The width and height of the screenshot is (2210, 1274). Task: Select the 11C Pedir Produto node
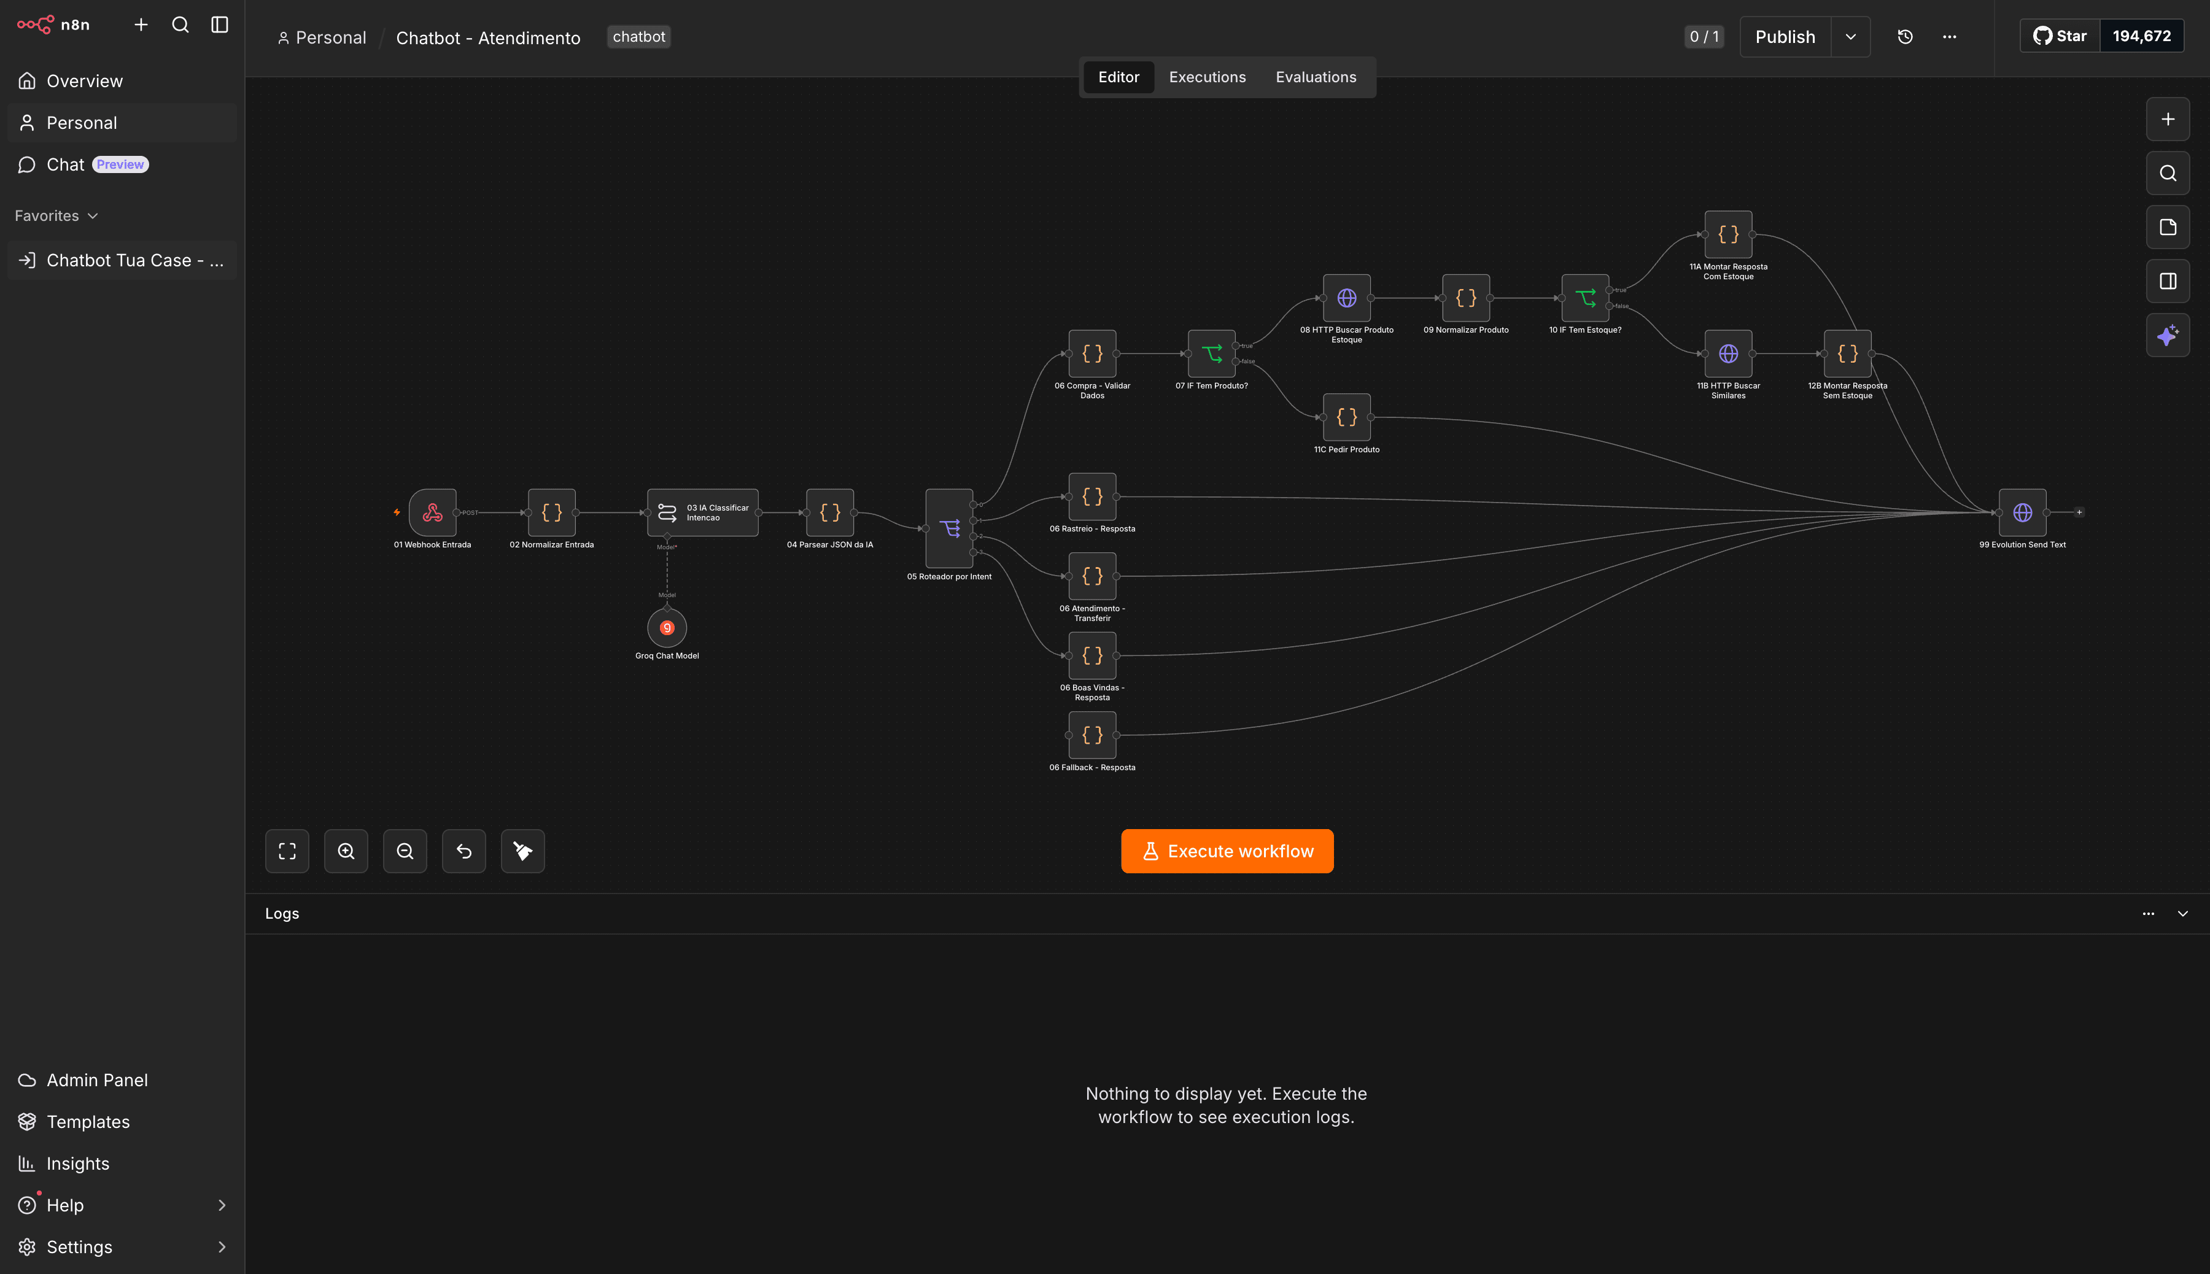[1347, 417]
